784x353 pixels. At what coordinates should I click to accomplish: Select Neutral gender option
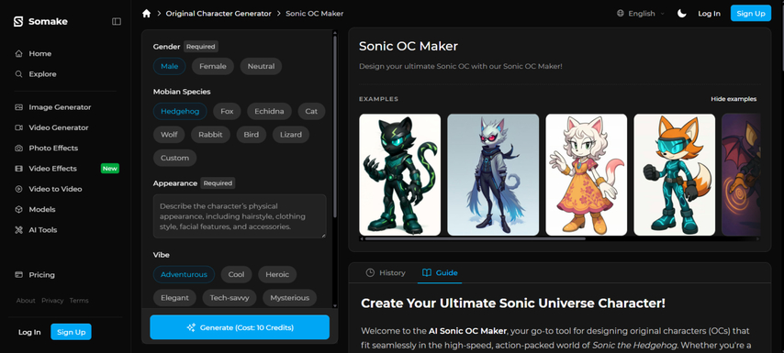point(261,66)
